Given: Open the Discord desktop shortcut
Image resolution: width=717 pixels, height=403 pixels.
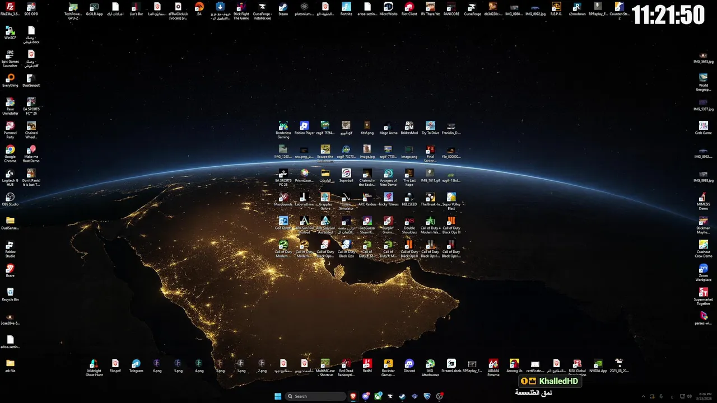Looking at the screenshot, I should coord(409,366).
